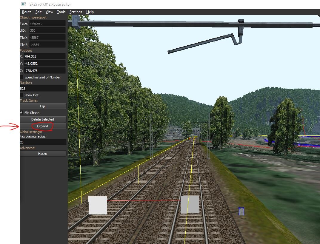The width and height of the screenshot is (320, 244).
Task: Open the Tools menu
Action: click(x=61, y=12)
